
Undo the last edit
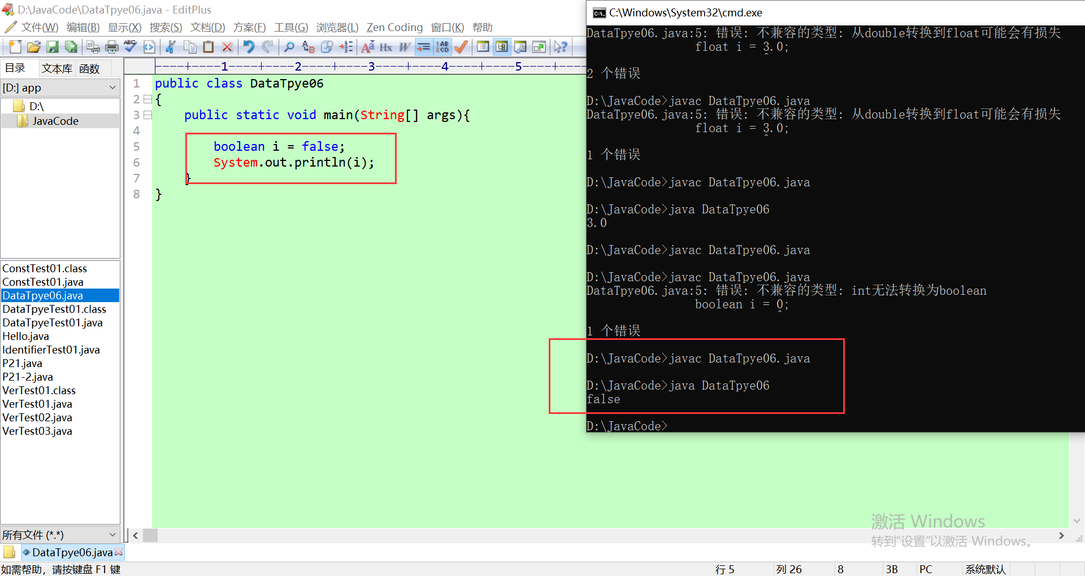click(x=249, y=47)
